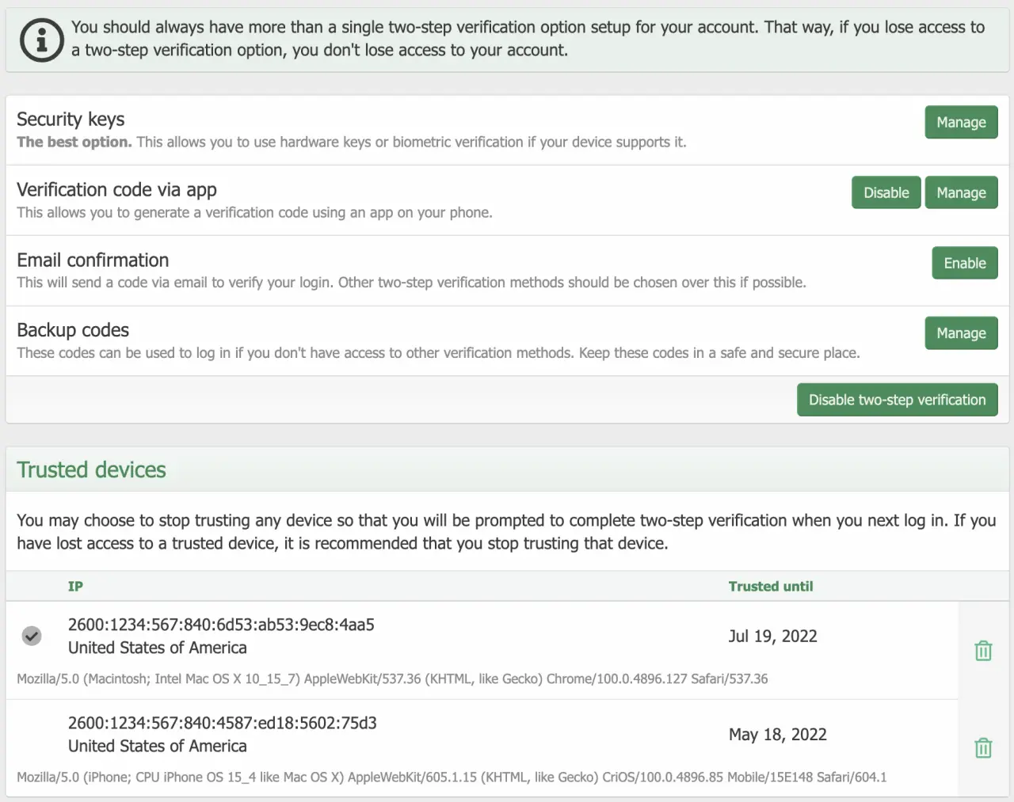
Task: Enable Email confirmation
Action: [964, 264]
